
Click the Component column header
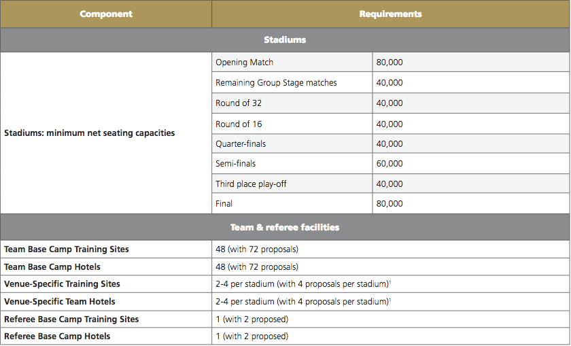coord(105,14)
